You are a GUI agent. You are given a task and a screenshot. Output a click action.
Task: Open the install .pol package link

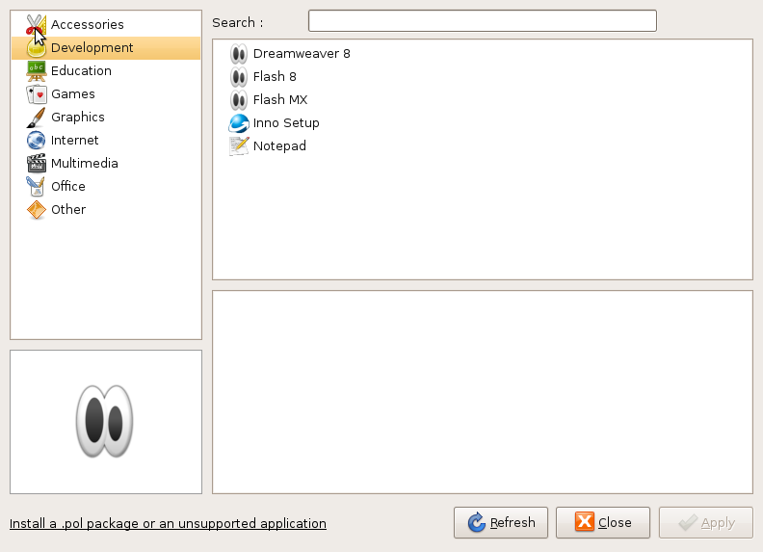168,524
